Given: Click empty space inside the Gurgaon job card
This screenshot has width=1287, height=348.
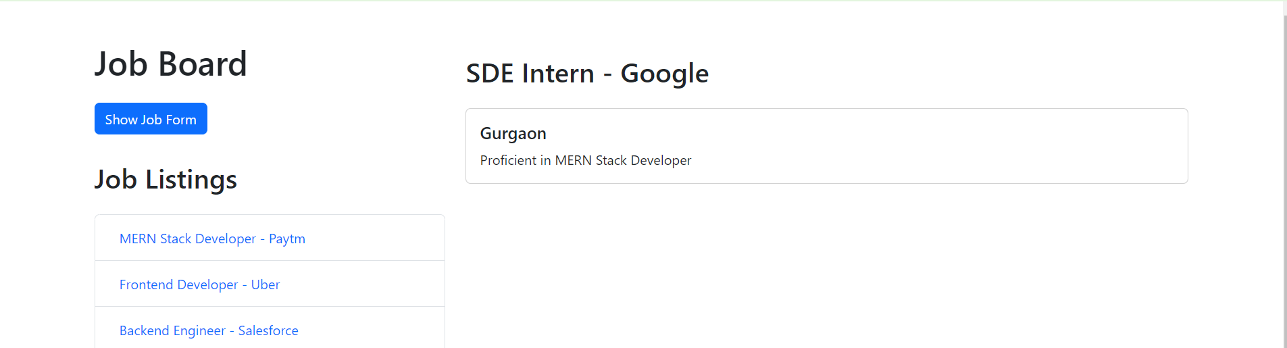Looking at the screenshot, I should tap(946, 146).
